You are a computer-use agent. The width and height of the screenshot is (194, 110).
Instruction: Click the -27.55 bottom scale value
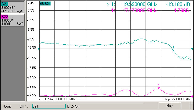[31, 95]
